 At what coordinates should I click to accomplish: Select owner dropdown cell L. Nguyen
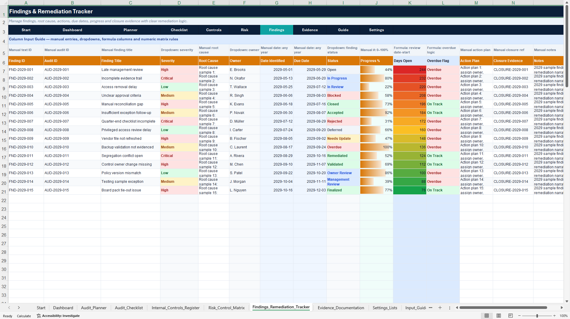coord(244,190)
